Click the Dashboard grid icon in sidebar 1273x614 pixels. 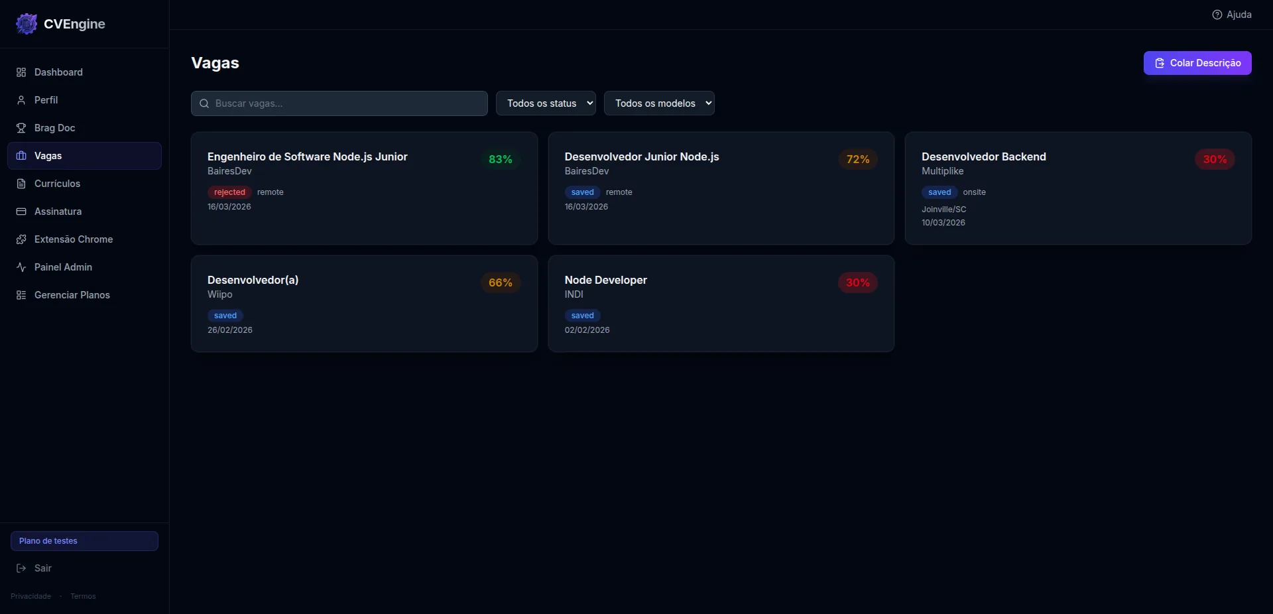(21, 72)
